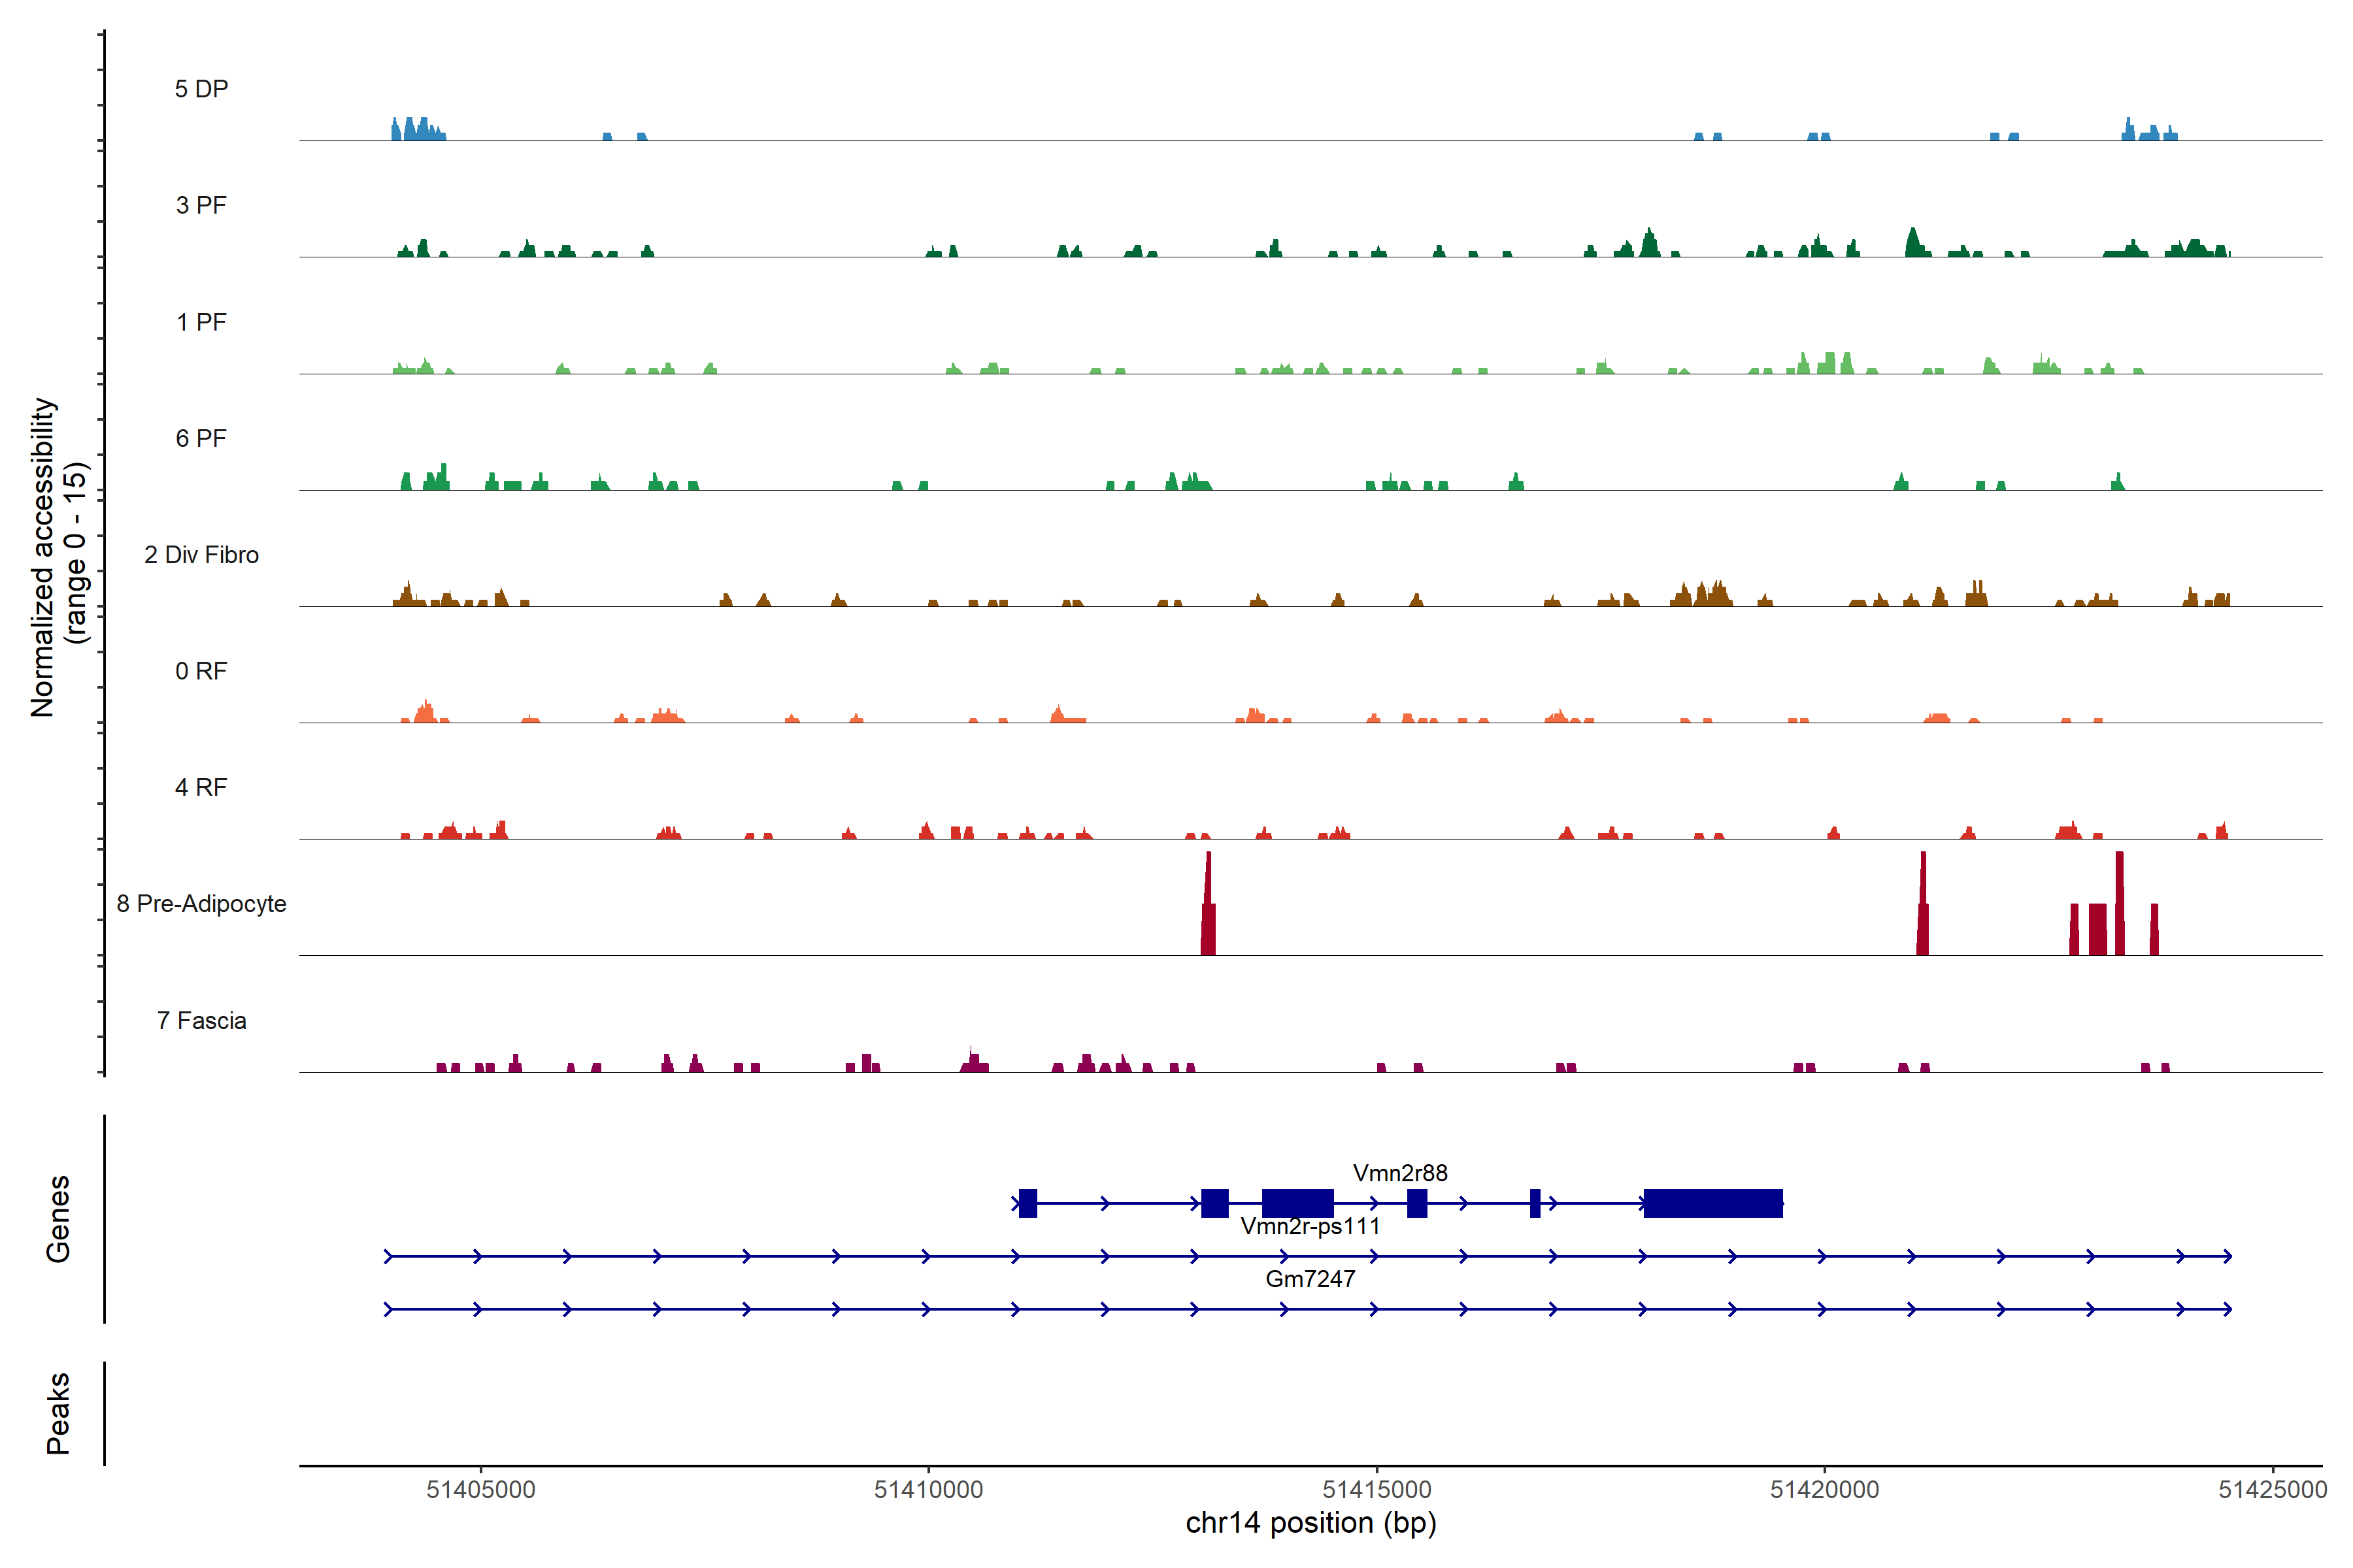
Task: Click the 1 PF track label
Action: (x=201, y=322)
